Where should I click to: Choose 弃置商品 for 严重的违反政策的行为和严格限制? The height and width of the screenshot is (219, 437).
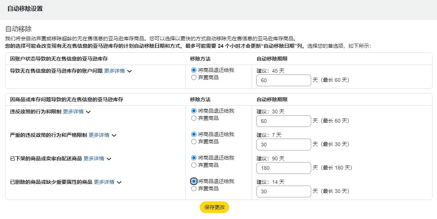194,142
